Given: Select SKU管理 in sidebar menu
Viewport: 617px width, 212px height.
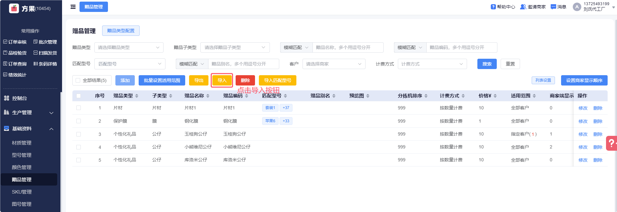Looking at the screenshot, I should (x=22, y=192).
